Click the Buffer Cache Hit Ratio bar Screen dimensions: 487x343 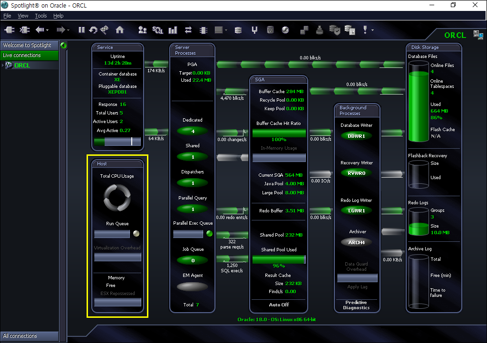[x=279, y=133]
